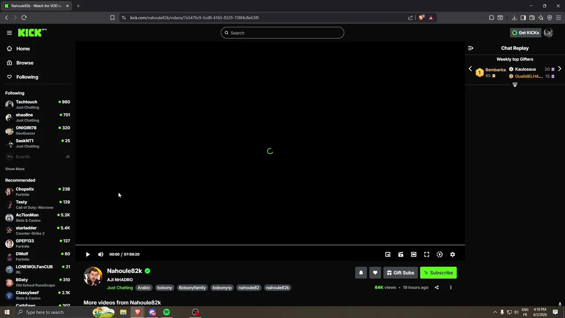This screenshot has width=565, height=318.
Task: Toggle theater mode in the player
Action: pos(414,254)
